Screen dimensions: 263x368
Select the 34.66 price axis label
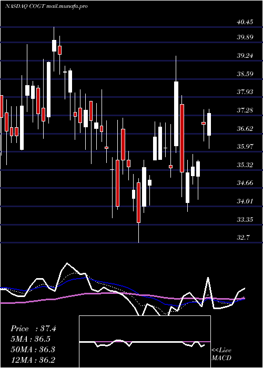tap(245, 182)
